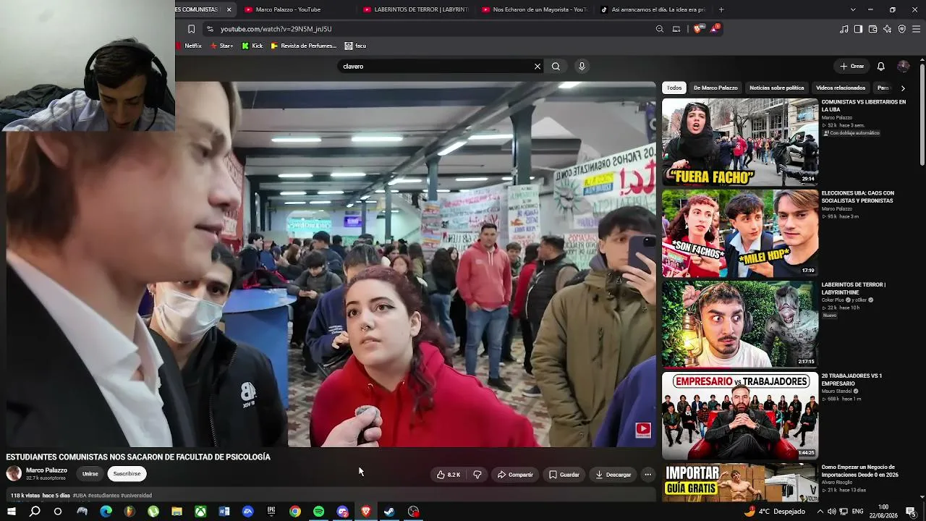Open the Brave Wallet icon

click(x=872, y=29)
